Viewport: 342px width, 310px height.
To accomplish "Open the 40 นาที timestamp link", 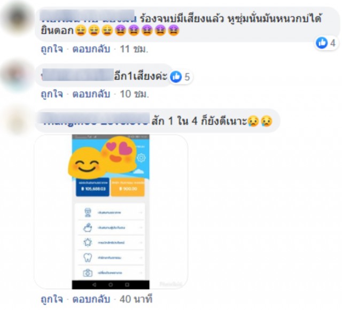I will coord(136,299).
